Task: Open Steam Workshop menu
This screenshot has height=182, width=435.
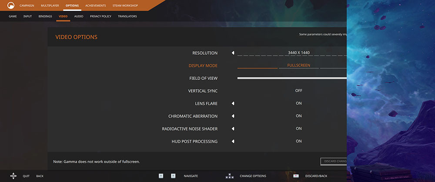Action: 125,6
